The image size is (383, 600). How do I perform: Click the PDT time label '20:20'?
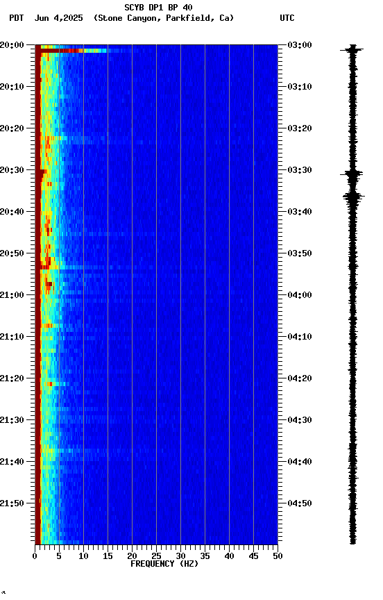click(x=12, y=128)
